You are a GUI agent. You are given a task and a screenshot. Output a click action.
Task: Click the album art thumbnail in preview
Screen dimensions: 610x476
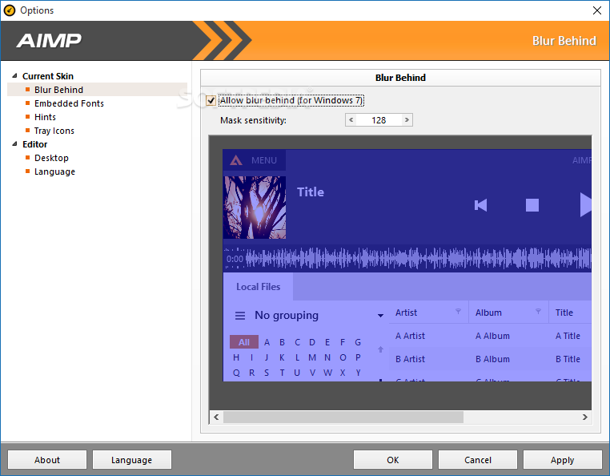pos(255,208)
